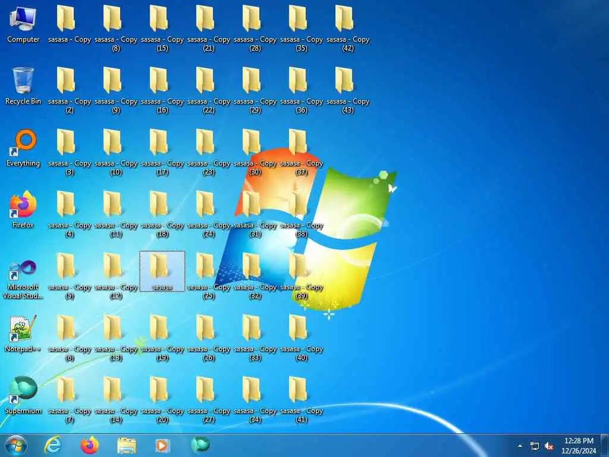Viewport: 609px width, 457px height.
Task: Select folder sasasa - Copy (20)
Action: coord(162,399)
